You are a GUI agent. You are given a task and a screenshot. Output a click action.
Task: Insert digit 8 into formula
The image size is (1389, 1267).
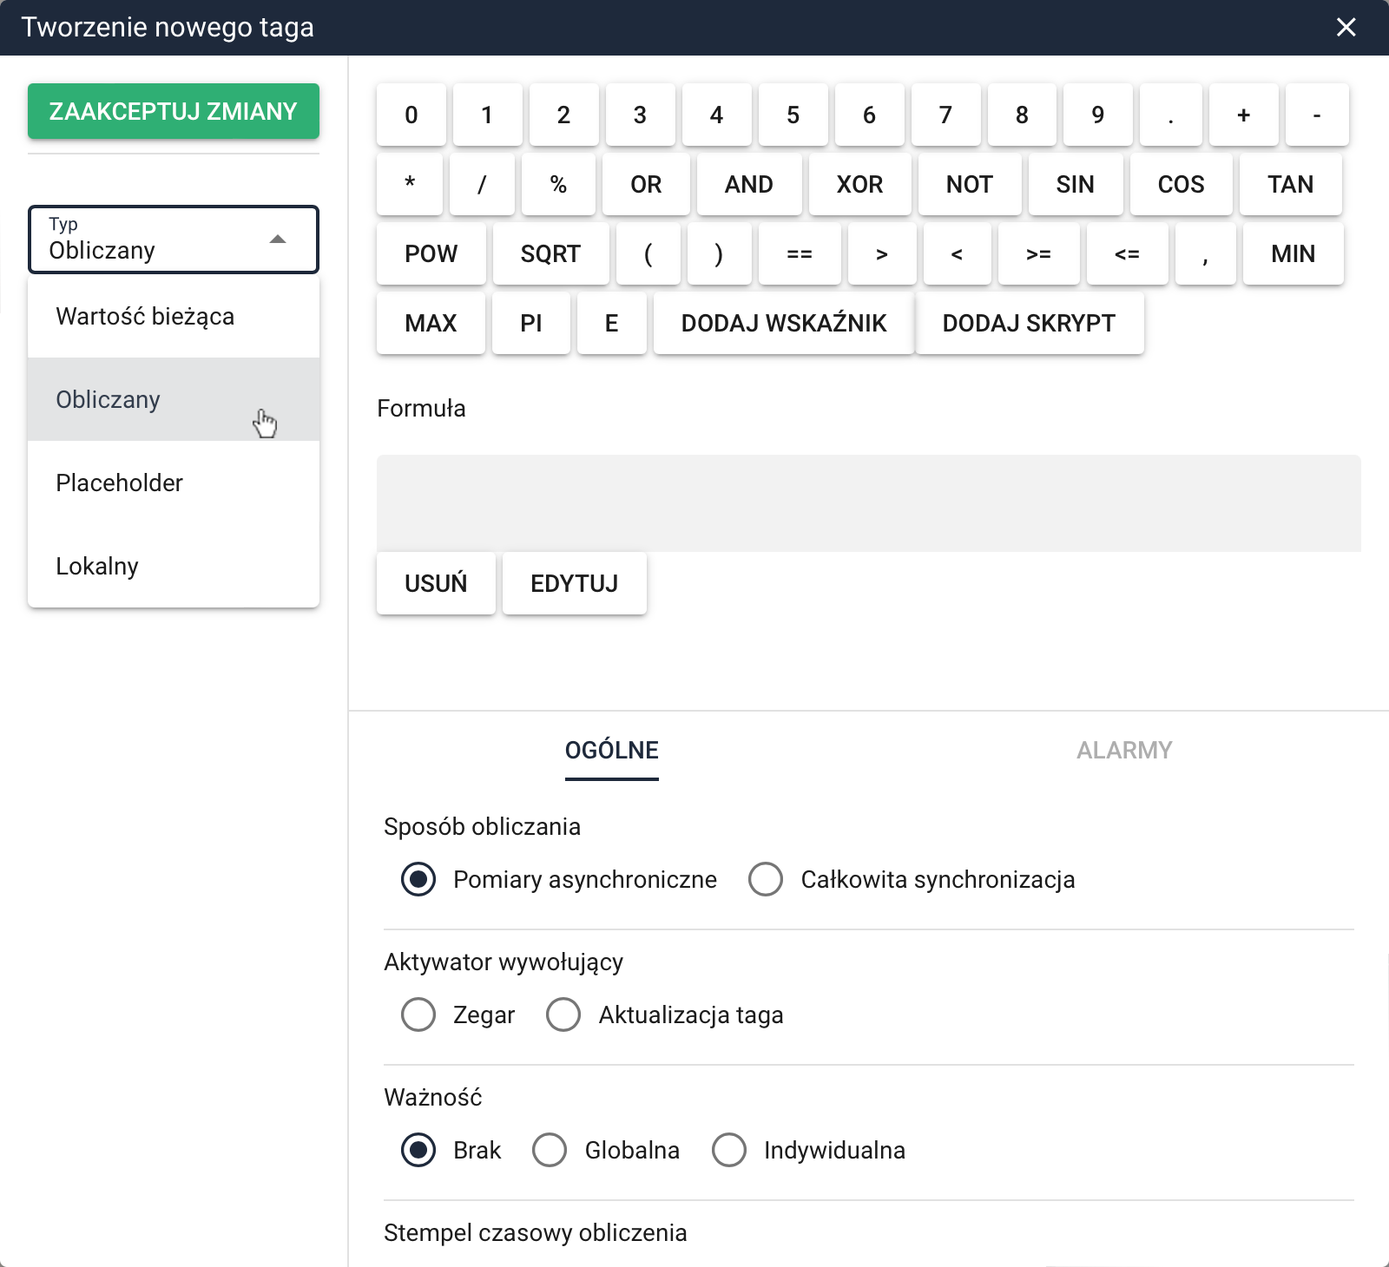click(1023, 115)
